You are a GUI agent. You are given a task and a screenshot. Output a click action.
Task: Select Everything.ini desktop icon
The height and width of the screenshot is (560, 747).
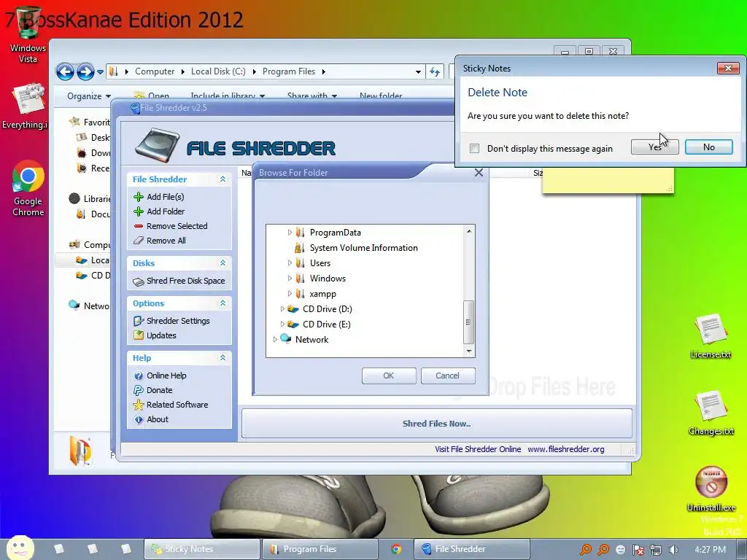[x=26, y=106]
